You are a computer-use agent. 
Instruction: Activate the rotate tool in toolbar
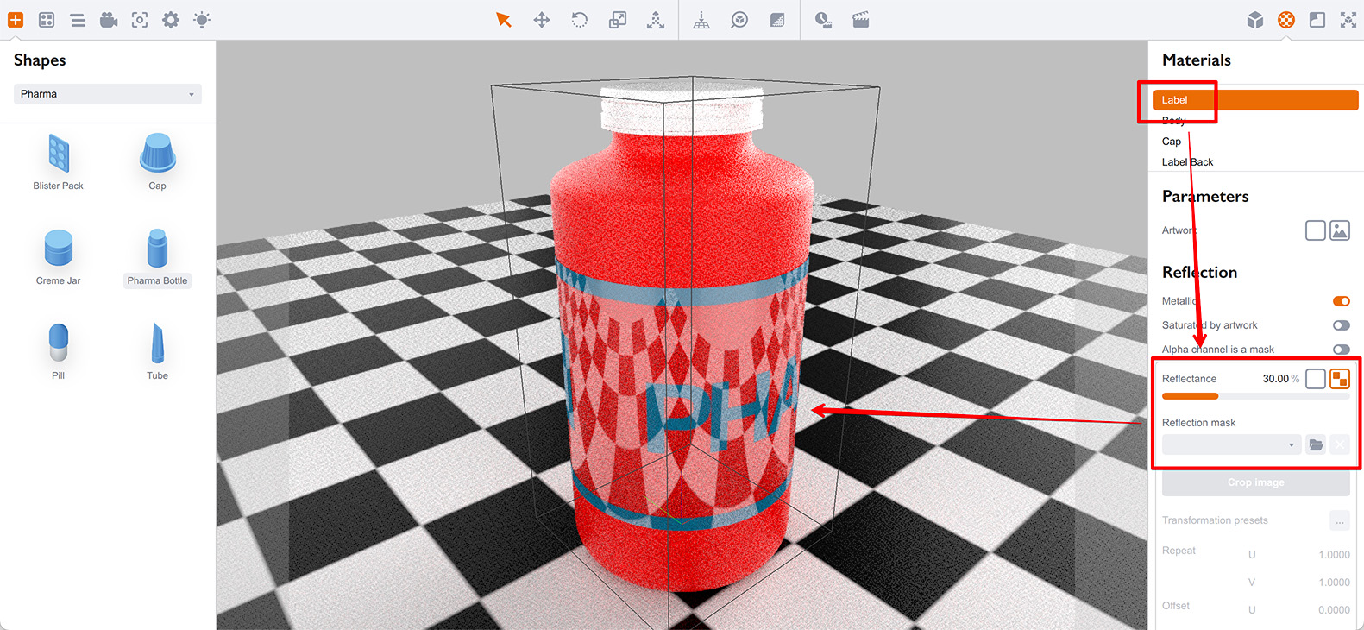pos(580,20)
